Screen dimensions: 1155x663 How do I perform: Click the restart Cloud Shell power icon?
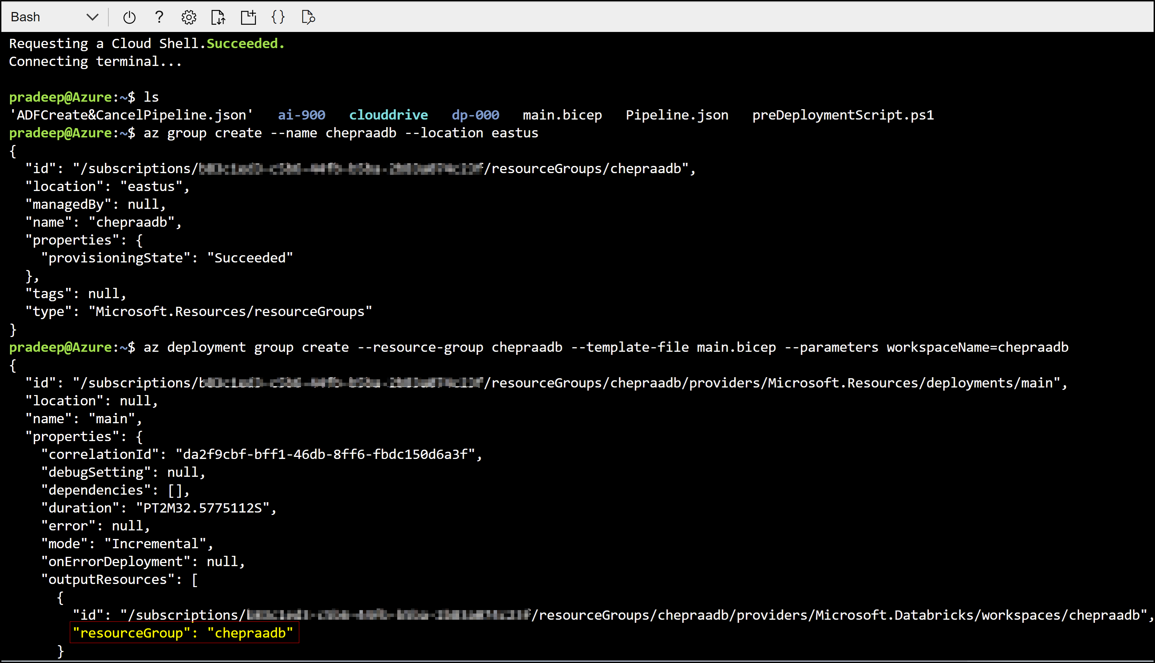pyautogui.click(x=129, y=17)
